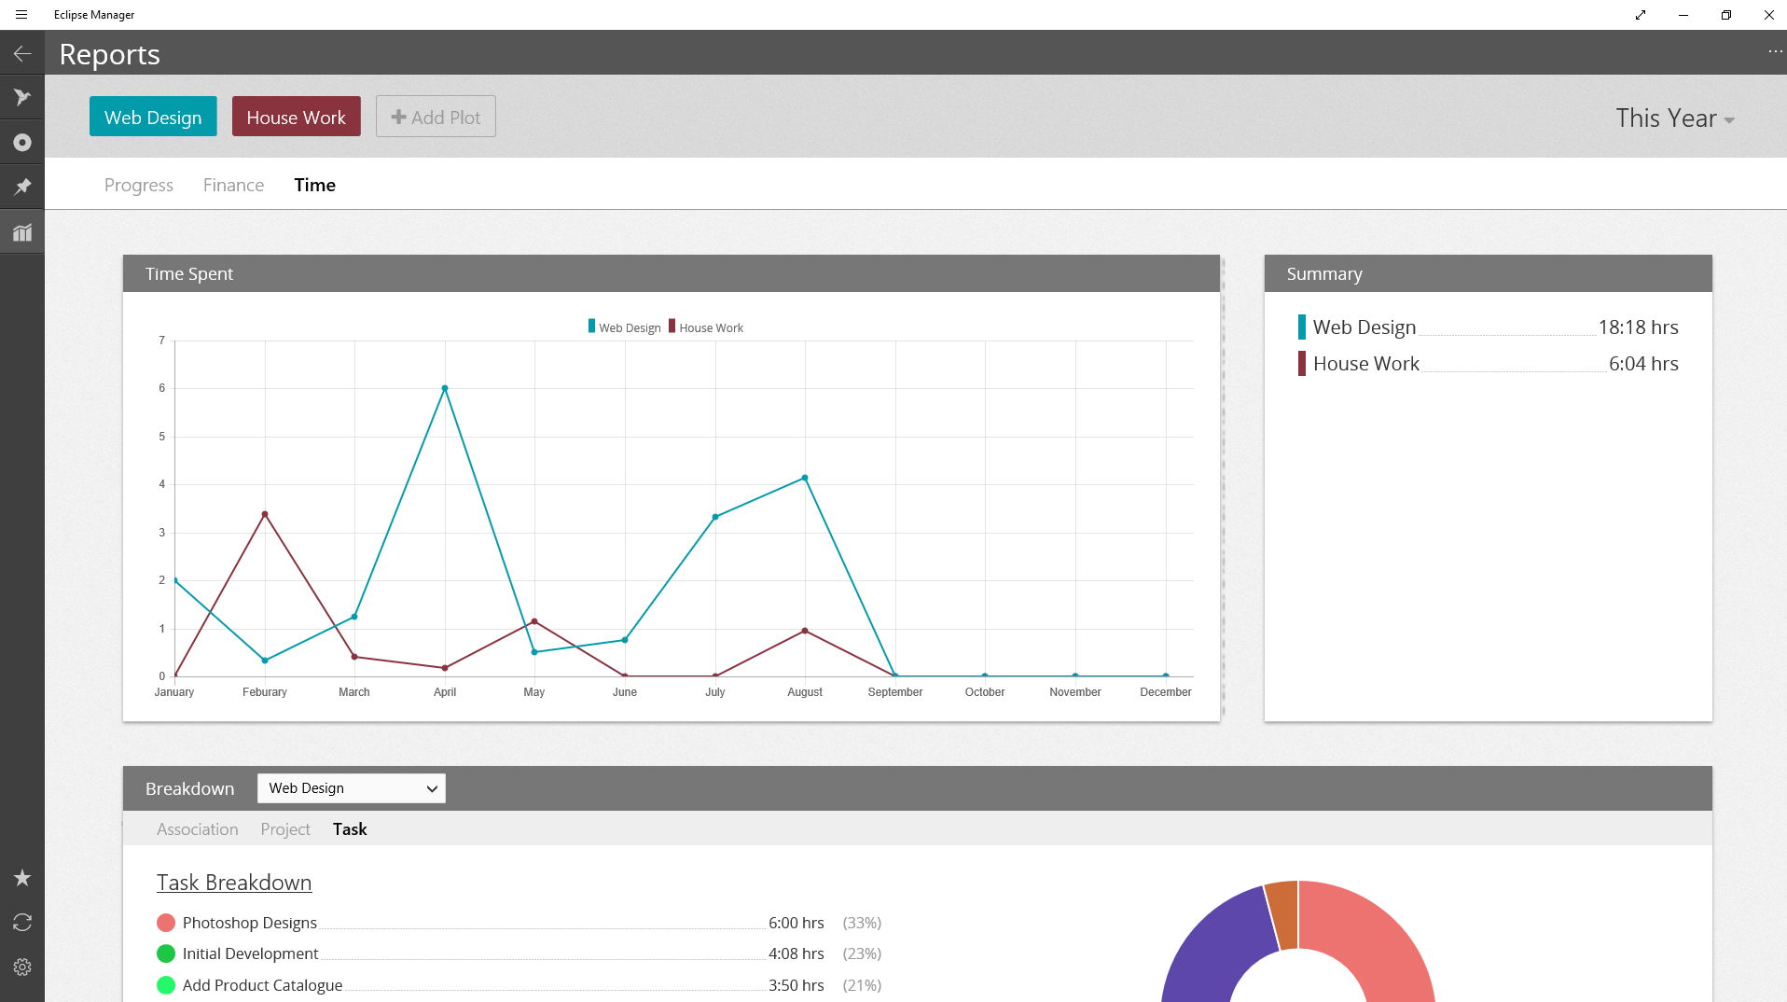This screenshot has width=1787, height=1002.
Task: Click Photoshop Designs red color swatch
Action: tap(166, 923)
